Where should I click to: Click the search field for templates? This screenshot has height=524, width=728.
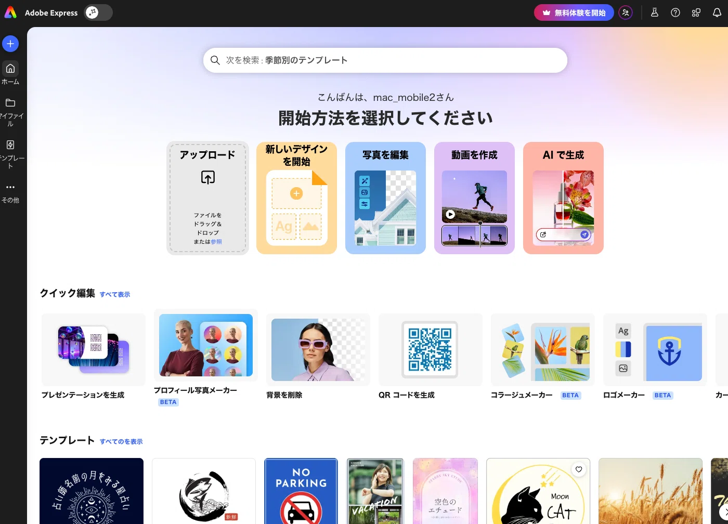[385, 60]
